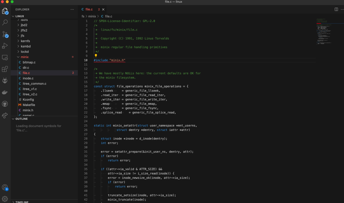The width and height of the screenshot is (344, 203).
Task: Open inode.c from the Explorer
Action: [x=29, y=78]
